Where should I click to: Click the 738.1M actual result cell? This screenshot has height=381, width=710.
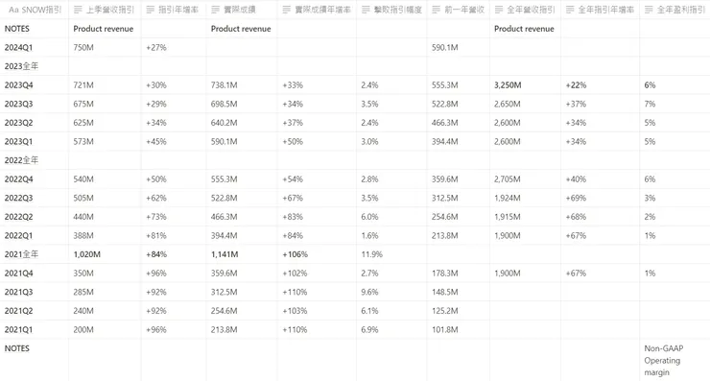pos(224,85)
